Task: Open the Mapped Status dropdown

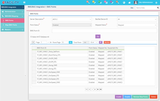Action: point(137,25)
